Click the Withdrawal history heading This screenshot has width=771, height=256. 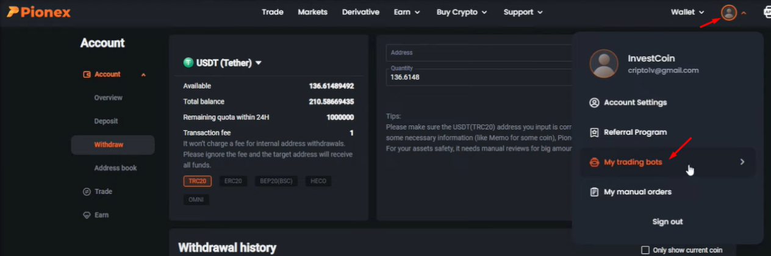click(x=227, y=247)
